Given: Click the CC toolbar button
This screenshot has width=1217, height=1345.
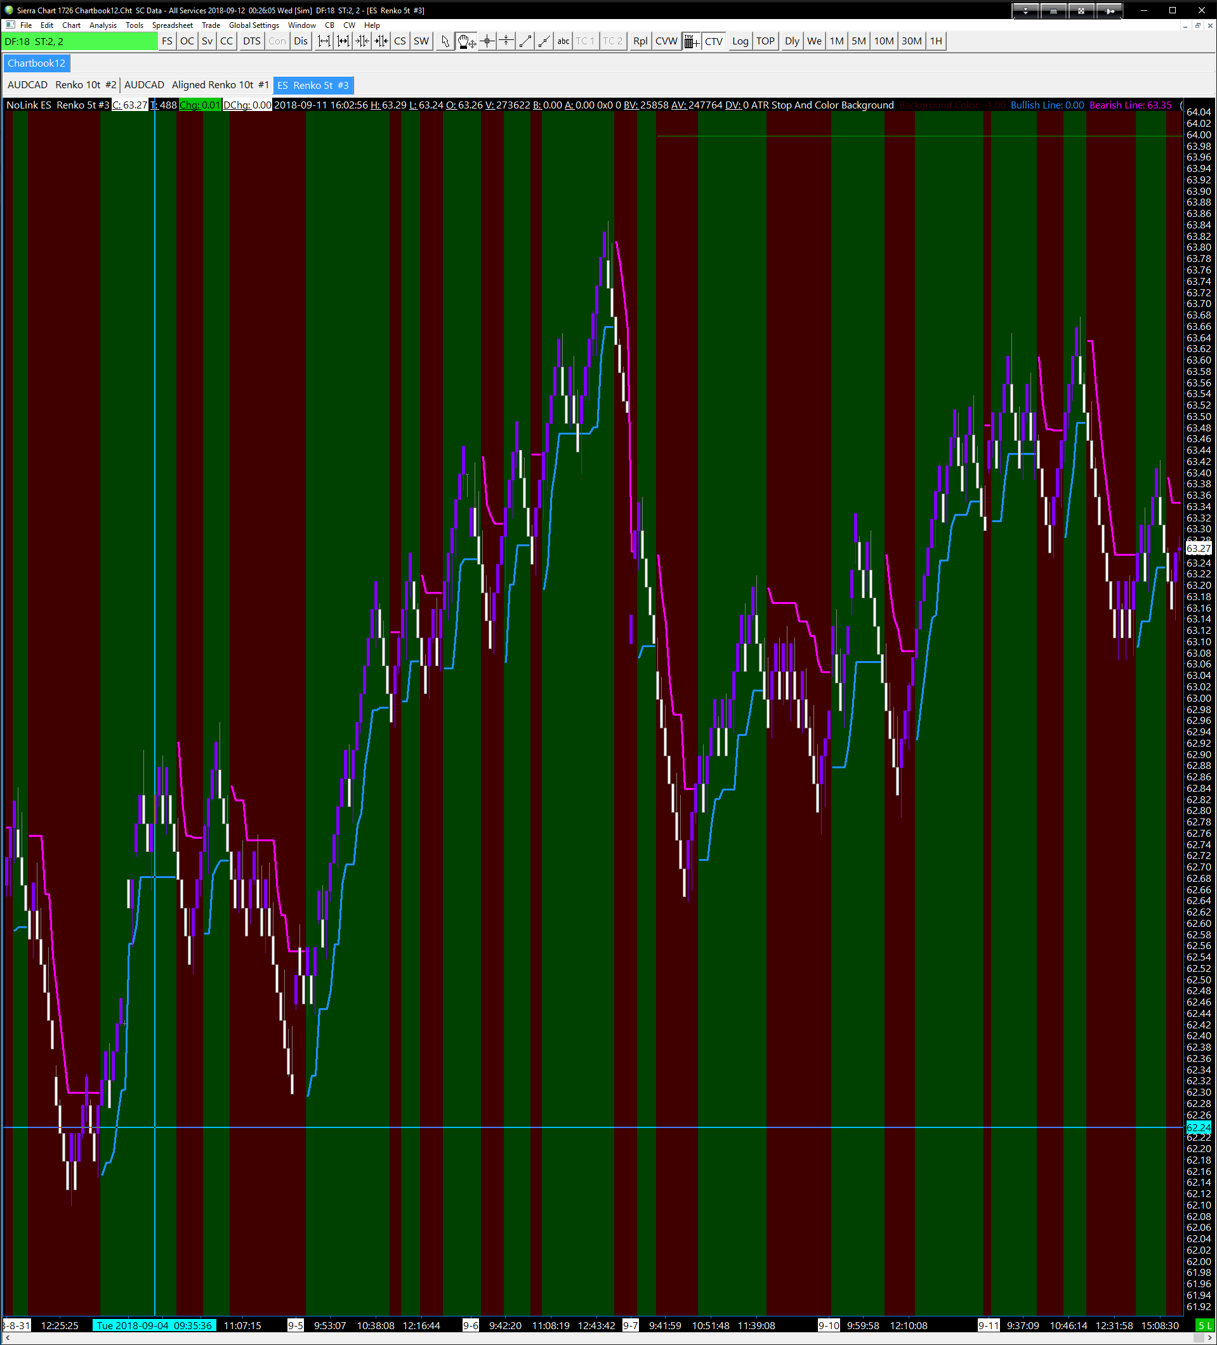Looking at the screenshot, I should coord(227,41).
